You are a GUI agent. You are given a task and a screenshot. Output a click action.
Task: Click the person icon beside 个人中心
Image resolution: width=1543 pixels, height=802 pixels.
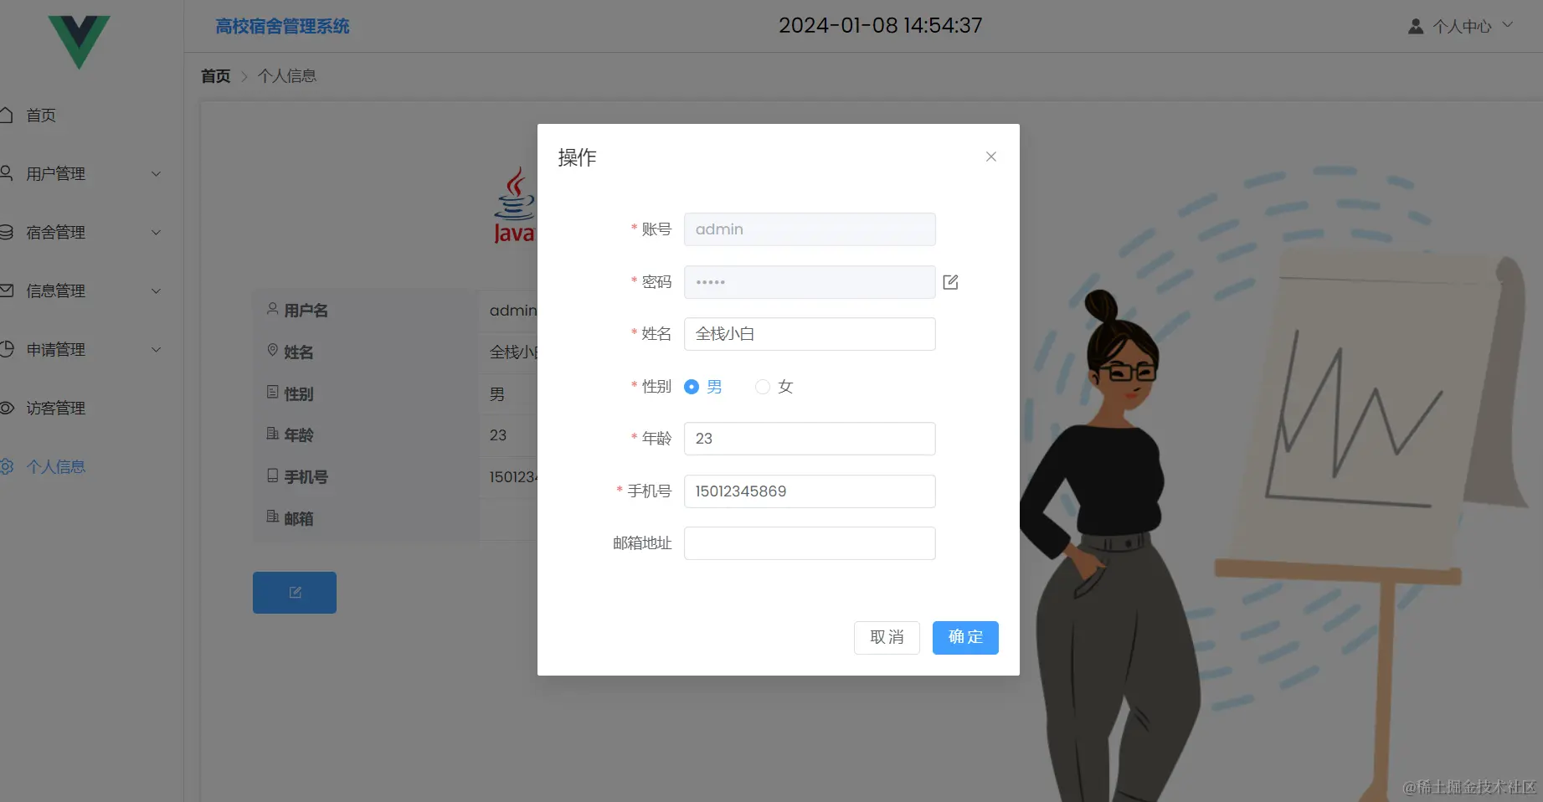coord(1416,26)
